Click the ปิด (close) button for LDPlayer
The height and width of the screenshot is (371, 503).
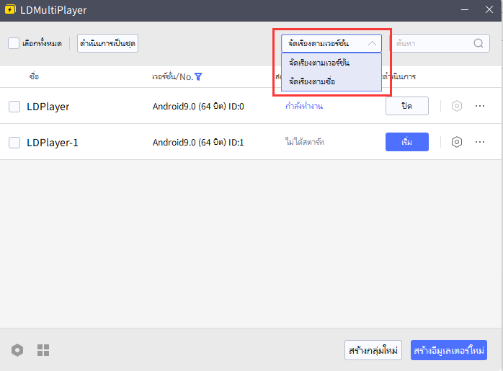pos(406,106)
